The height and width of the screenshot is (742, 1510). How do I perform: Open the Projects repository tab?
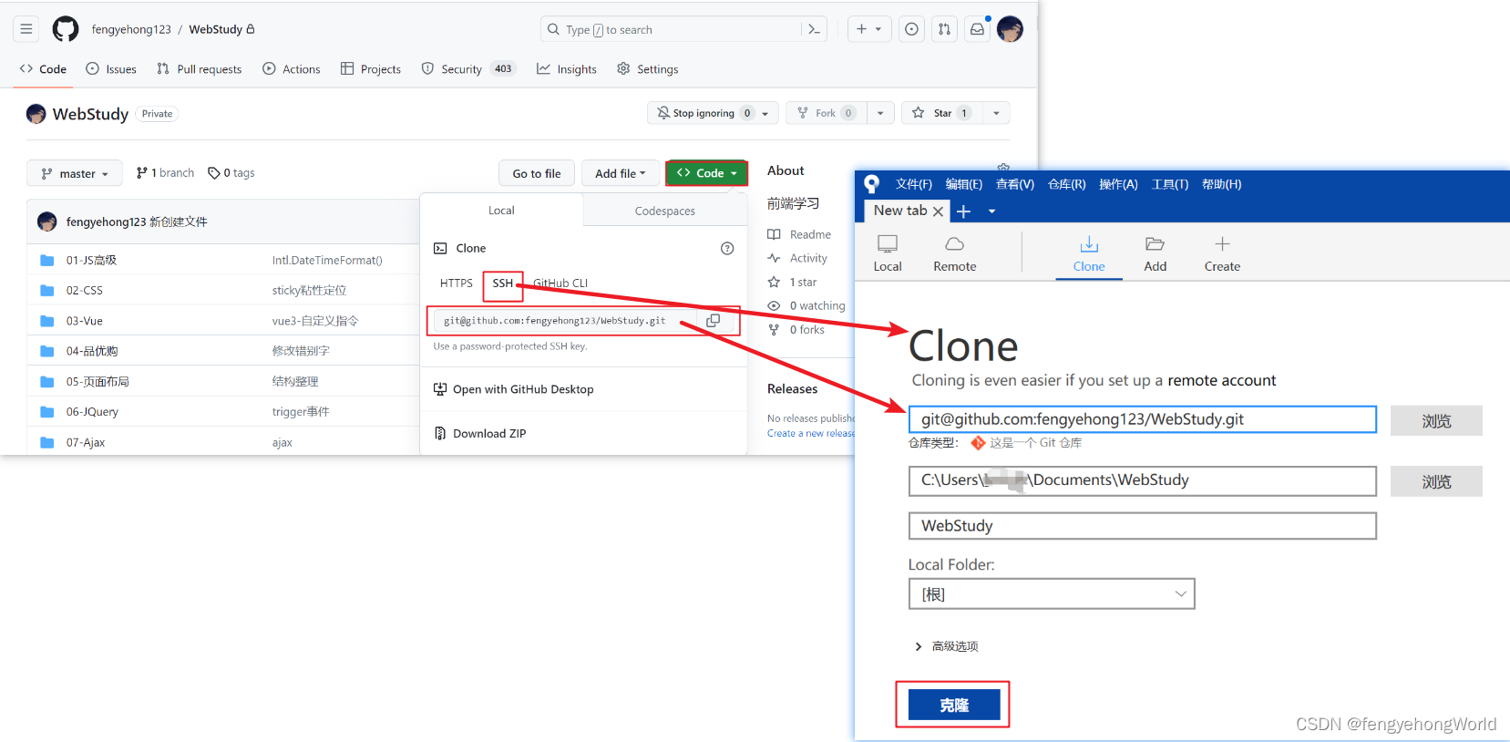click(371, 69)
